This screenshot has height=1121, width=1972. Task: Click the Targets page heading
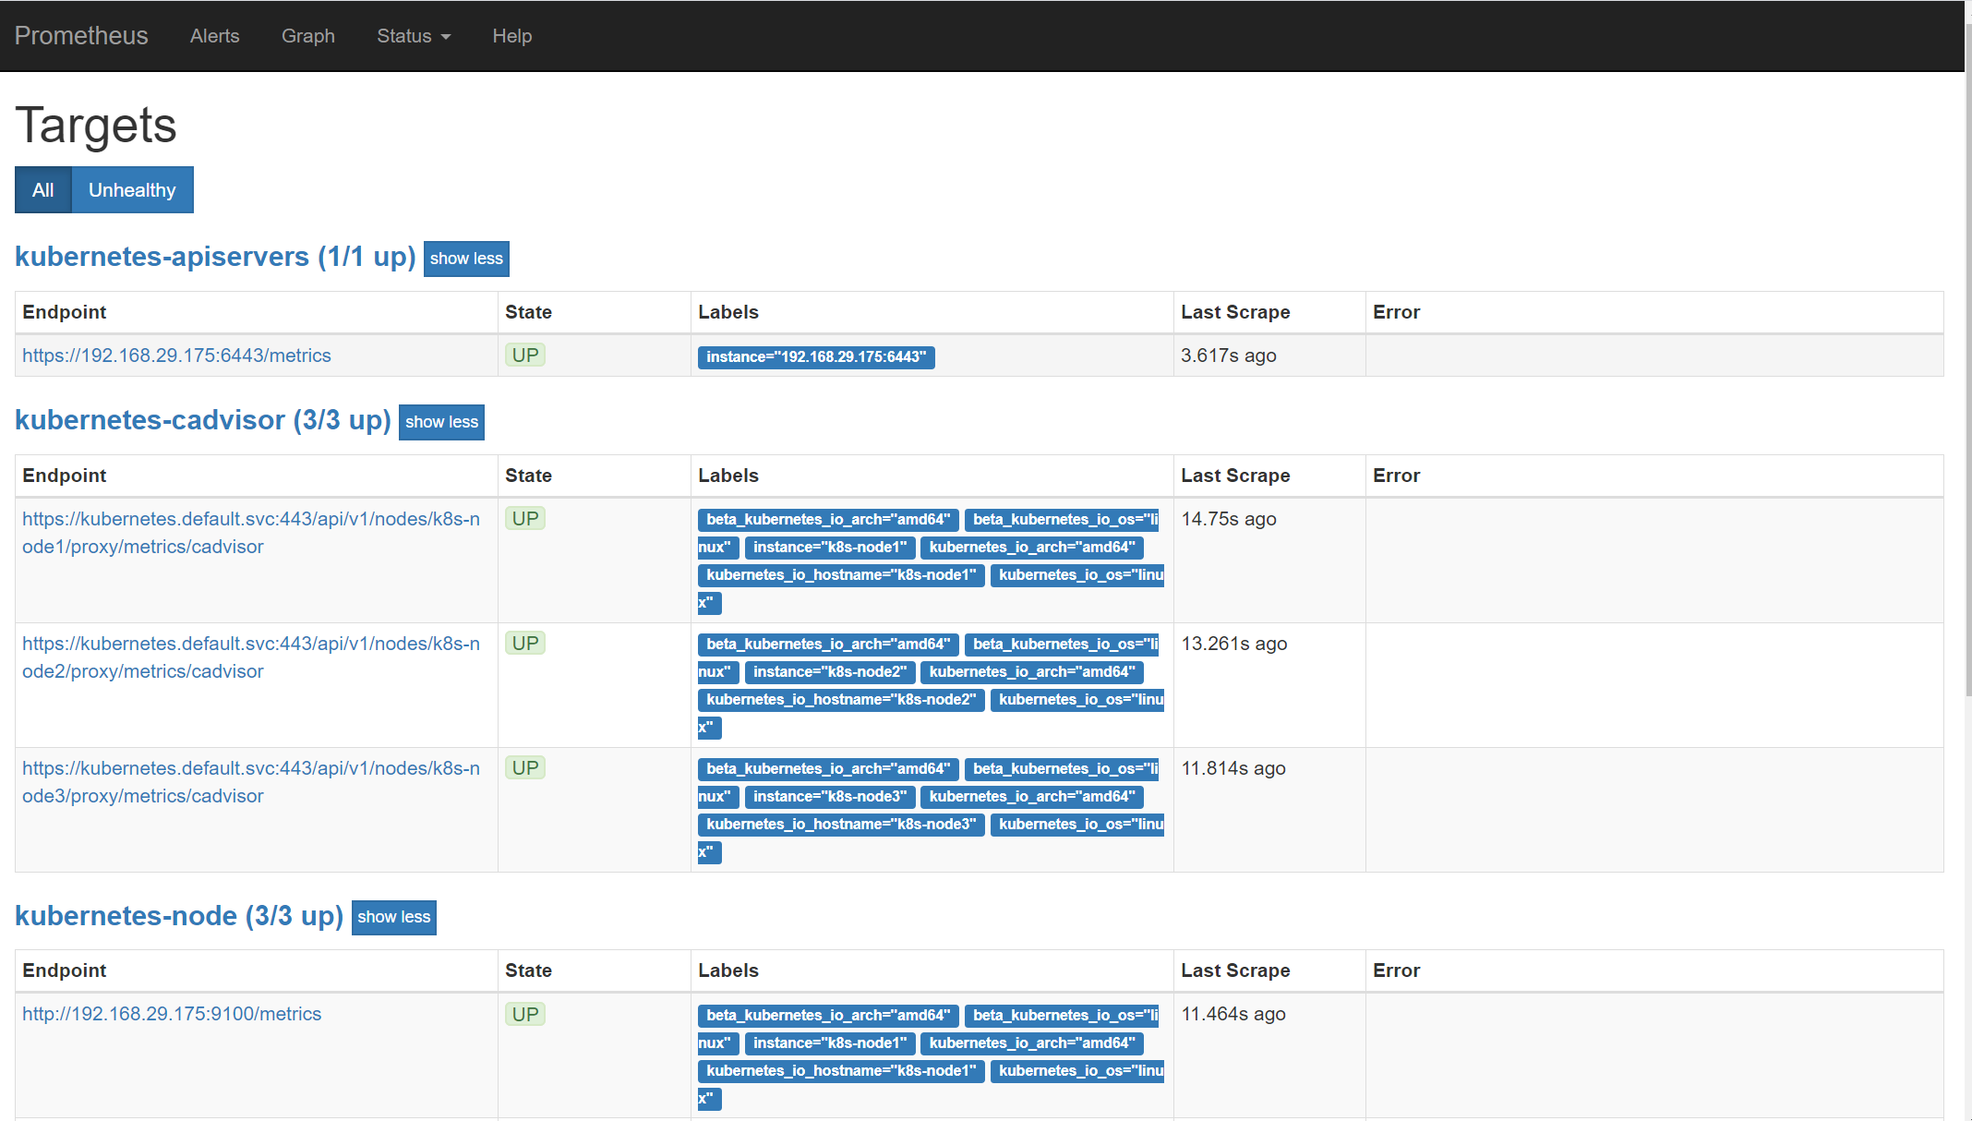coord(96,125)
